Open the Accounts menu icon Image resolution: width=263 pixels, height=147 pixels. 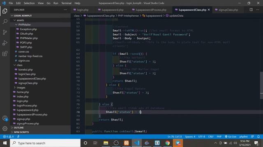tap(5, 118)
